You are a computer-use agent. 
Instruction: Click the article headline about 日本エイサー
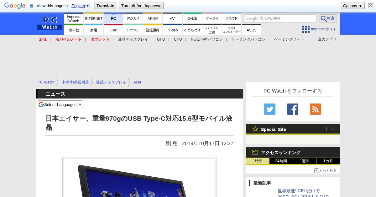[139, 123]
